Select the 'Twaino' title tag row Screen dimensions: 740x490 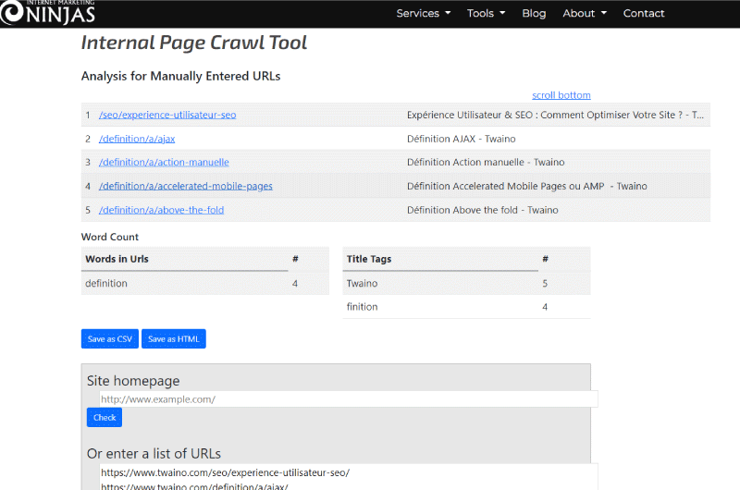[x=466, y=284]
